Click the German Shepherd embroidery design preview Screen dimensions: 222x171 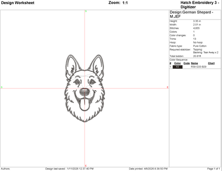point(84,88)
